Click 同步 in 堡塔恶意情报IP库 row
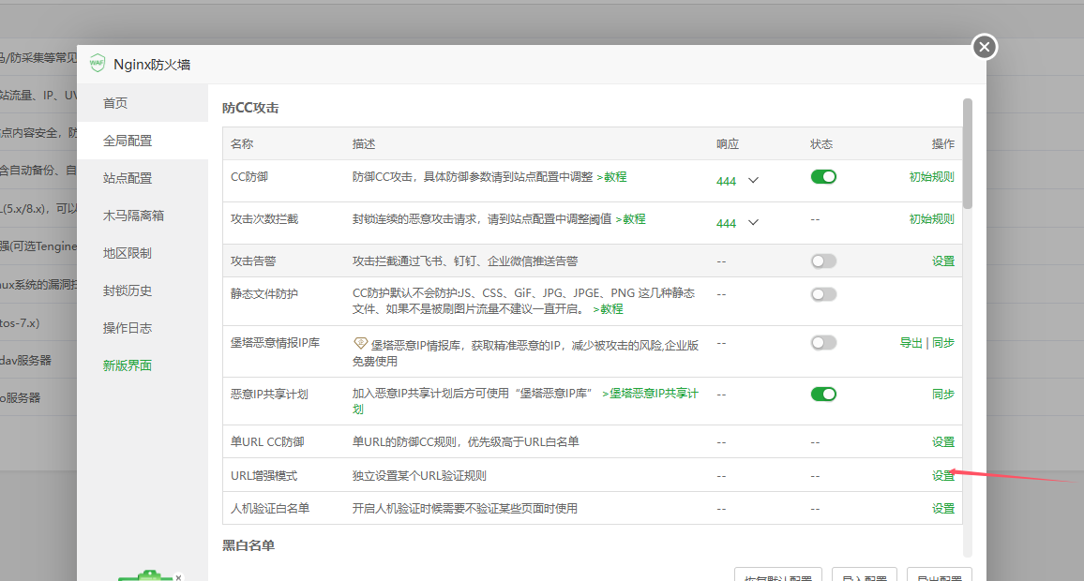This screenshot has height=581, width=1084. [943, 343]
